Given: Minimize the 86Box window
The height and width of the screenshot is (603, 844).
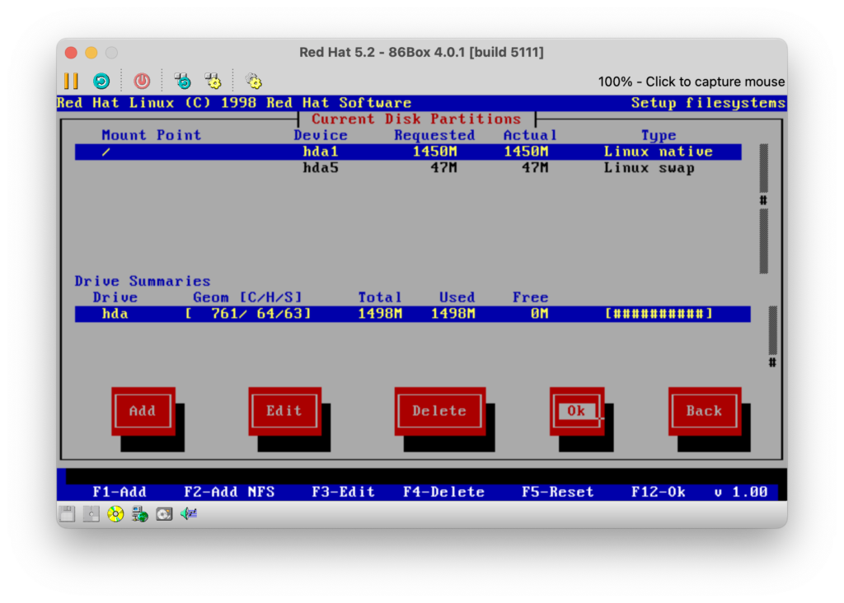Looking at the screenshot, I should pos(91,53).
